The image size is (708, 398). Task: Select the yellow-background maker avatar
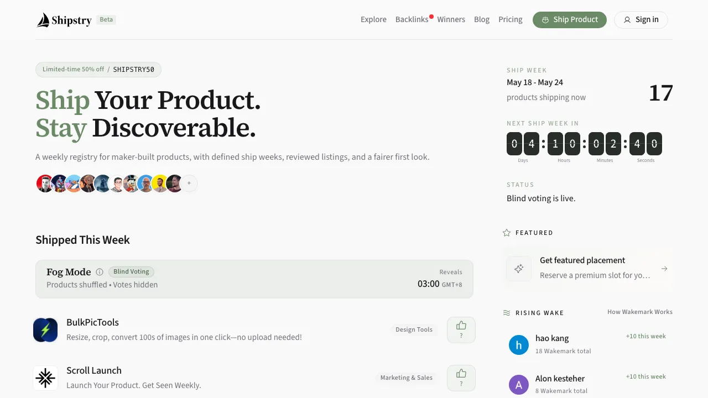160,184
